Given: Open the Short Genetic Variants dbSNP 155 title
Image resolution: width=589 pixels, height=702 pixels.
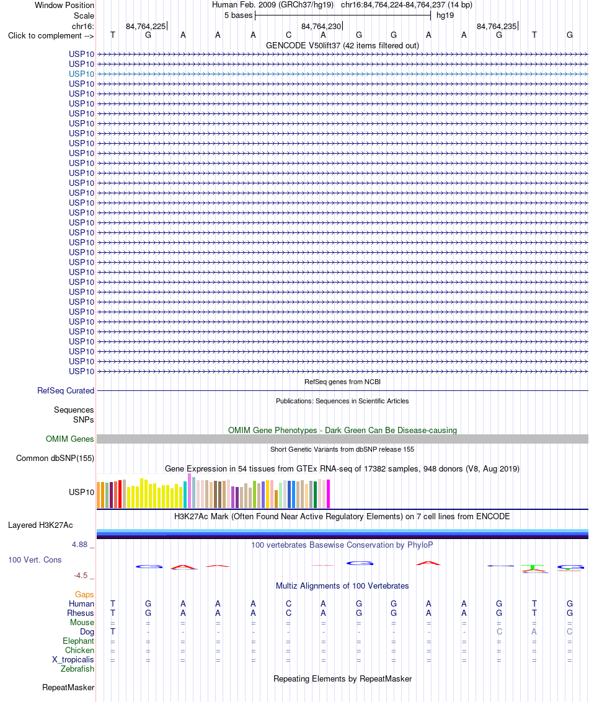Looking at the screenshot, I should pos(342,449).
